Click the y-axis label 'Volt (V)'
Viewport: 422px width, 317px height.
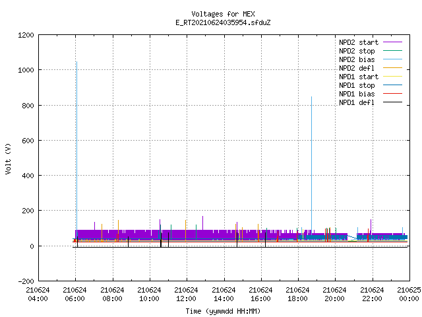tap(8, 158)
